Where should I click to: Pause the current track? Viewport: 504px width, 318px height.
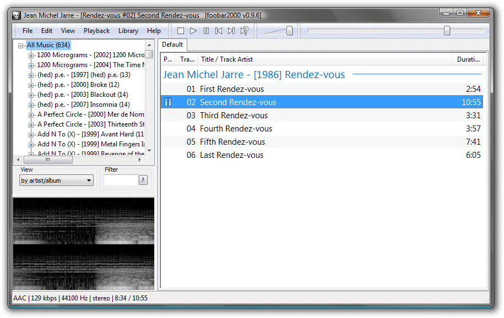click(206, 31)
